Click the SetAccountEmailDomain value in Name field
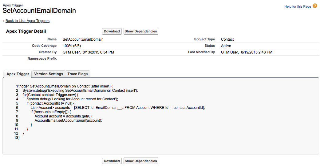The image size is (320, 167). coord(83,39)
